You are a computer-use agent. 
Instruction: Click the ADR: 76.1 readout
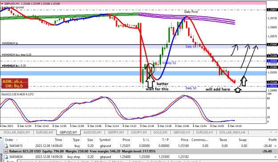coord(12,81)
